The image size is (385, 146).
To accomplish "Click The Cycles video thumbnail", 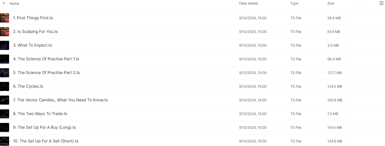I will point(5,86).
